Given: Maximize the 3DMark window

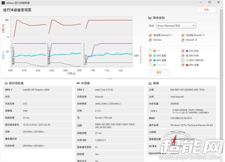Looking at the screenshot, I should 210,2.
